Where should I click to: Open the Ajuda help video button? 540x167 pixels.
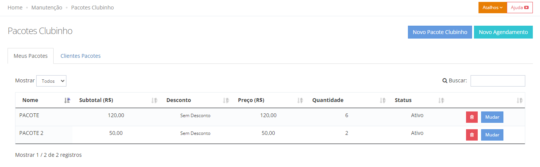pyautogui.click(x=520, y=8)
